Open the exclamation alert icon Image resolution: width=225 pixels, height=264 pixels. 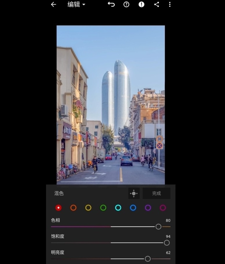(x=141, y=4)
